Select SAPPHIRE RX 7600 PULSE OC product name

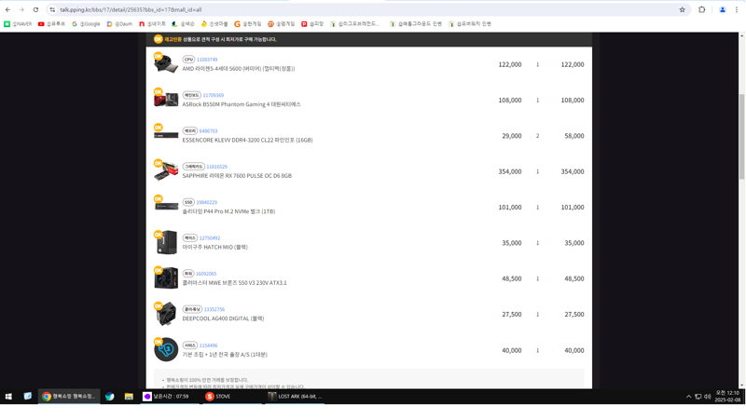(x=237, y=175)
